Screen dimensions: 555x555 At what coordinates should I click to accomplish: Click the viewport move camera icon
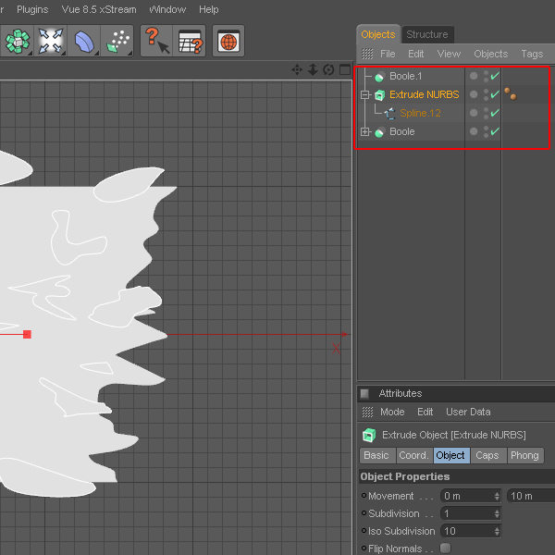click(297, 69)
